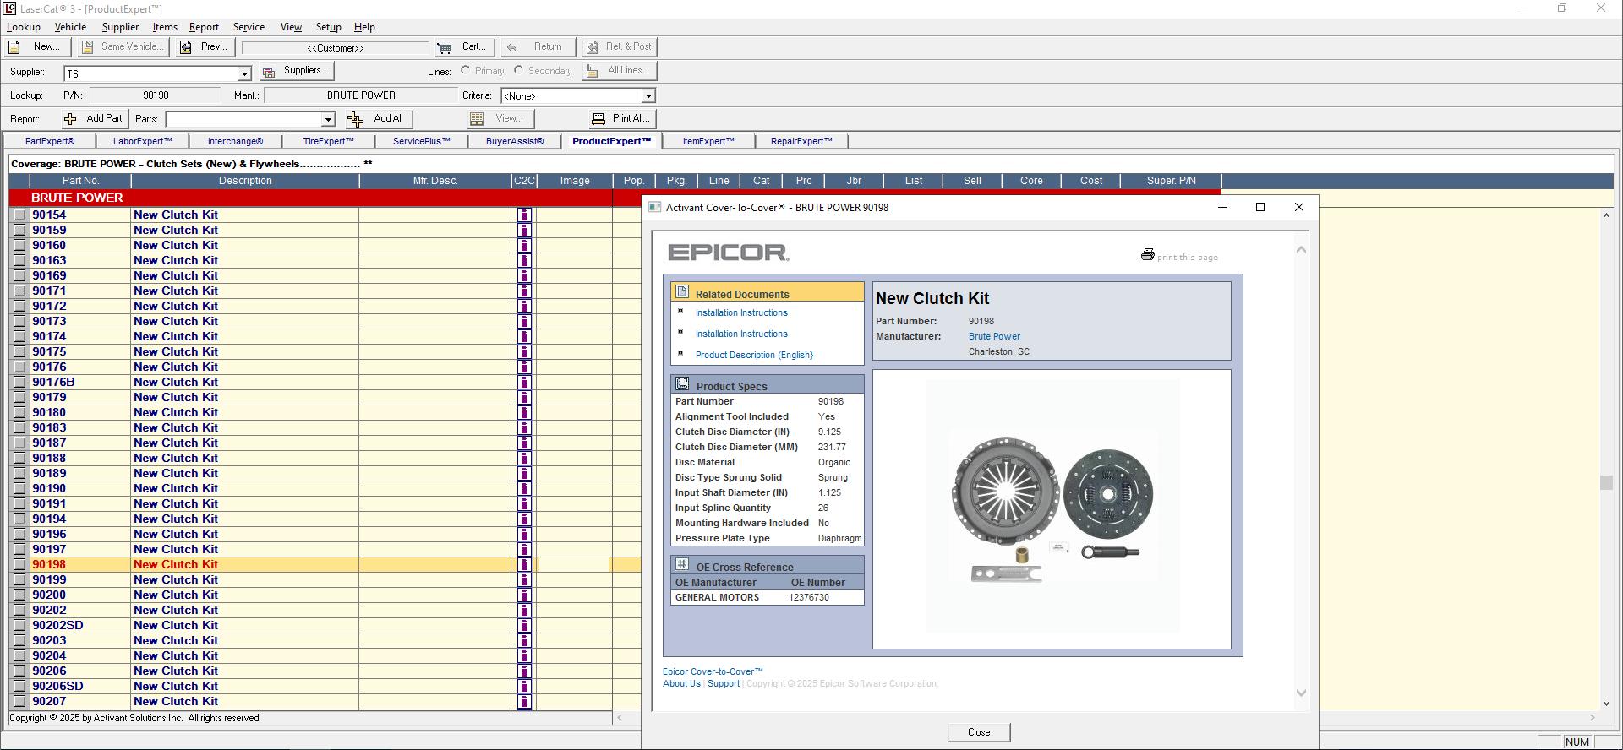
Task: Click the horizontal scroll left arrow
Action: point(620,718)
